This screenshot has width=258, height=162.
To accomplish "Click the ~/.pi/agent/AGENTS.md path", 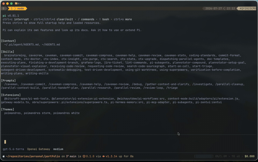I will 21,45.
